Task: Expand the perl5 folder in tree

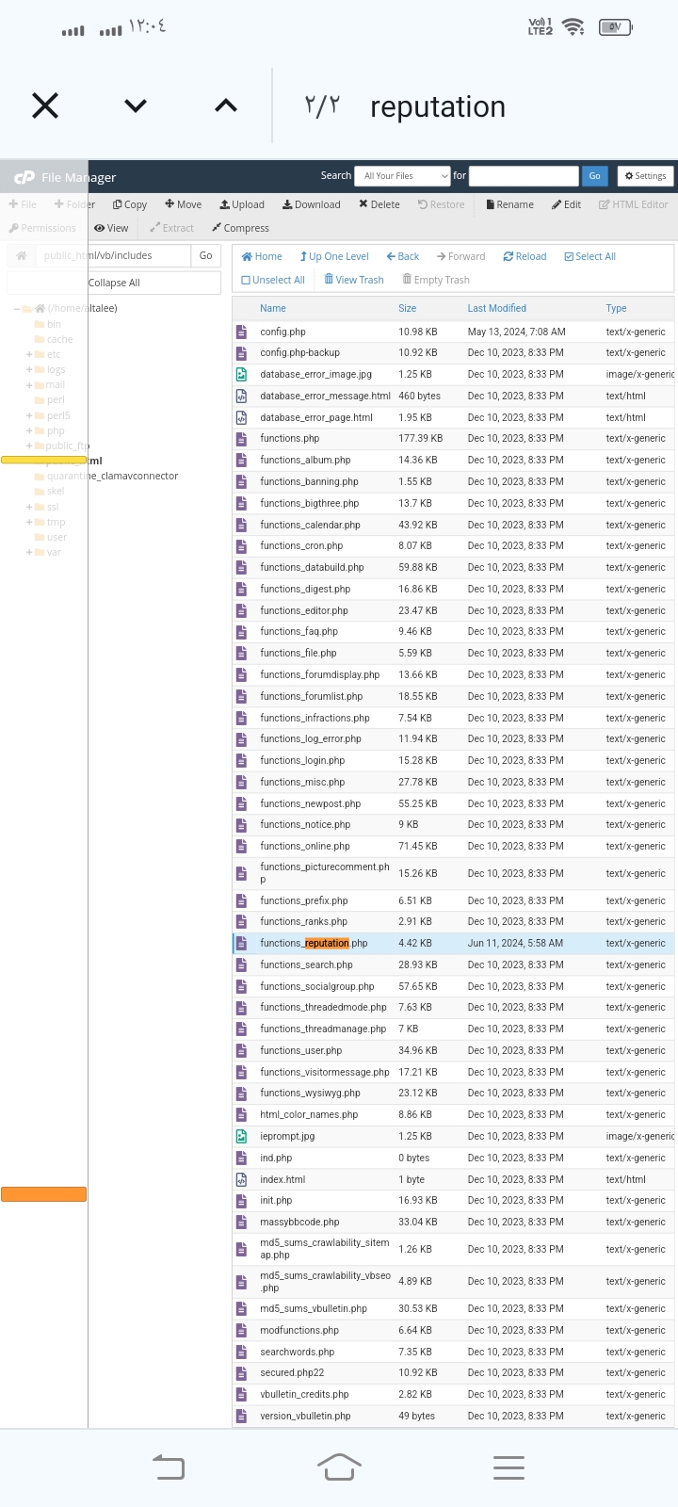Action: [x=29, y=415]
